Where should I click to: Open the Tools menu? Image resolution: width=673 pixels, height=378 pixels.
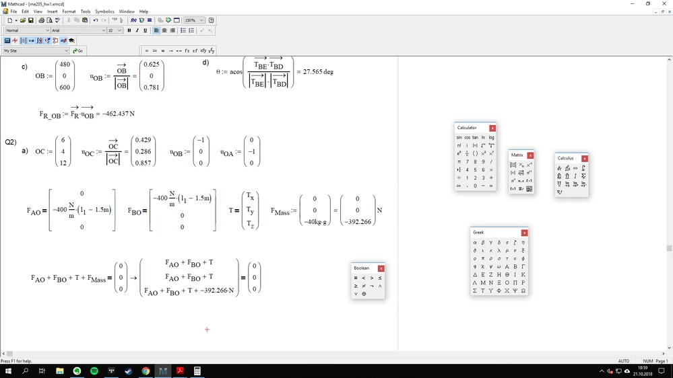tap(86, 11)
